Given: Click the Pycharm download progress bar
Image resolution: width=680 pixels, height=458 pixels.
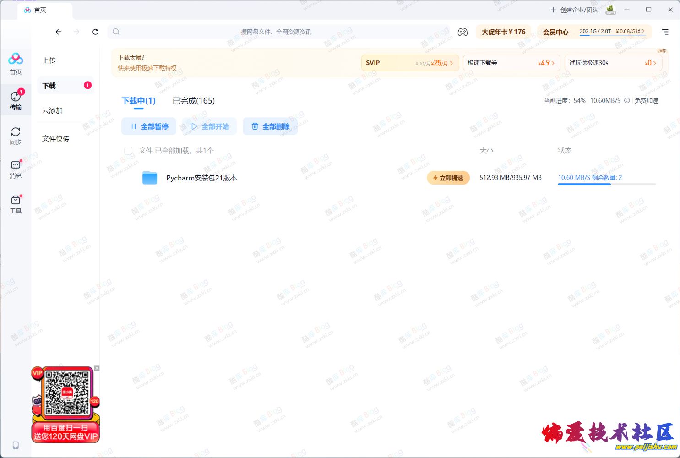Looking at the screenshot, I should point(606,184).
